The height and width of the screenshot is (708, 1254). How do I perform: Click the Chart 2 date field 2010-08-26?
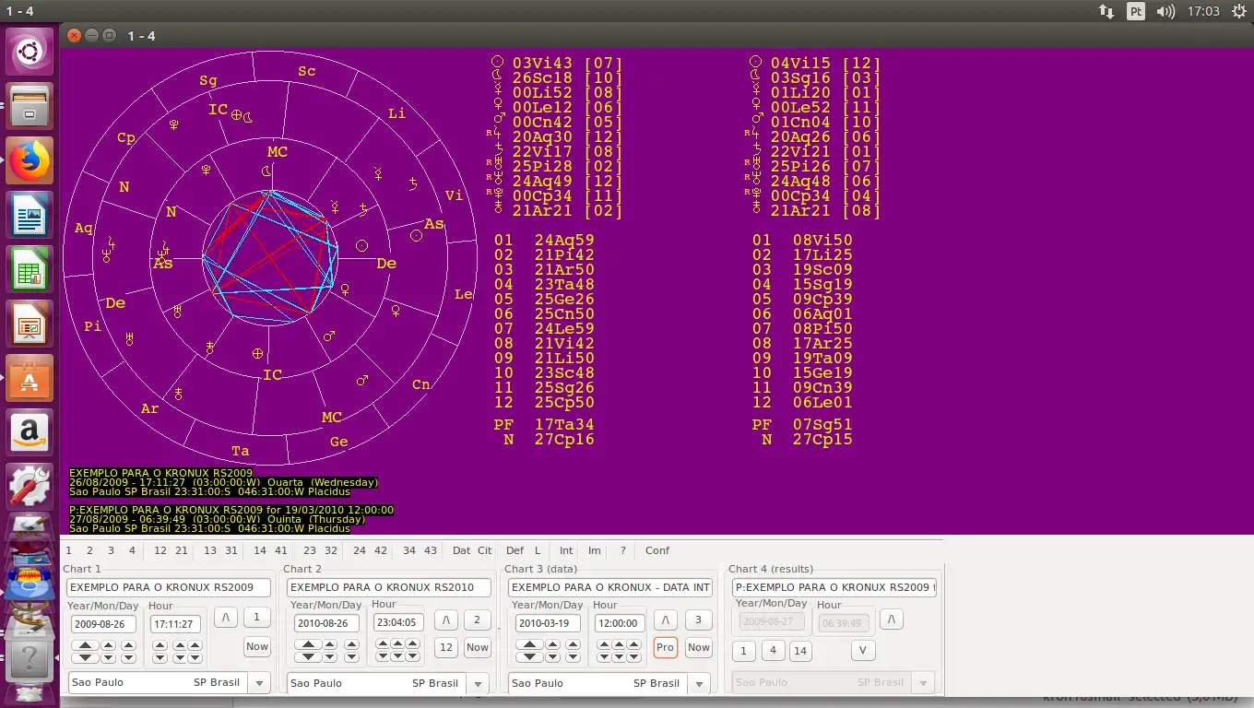[326, 623]
